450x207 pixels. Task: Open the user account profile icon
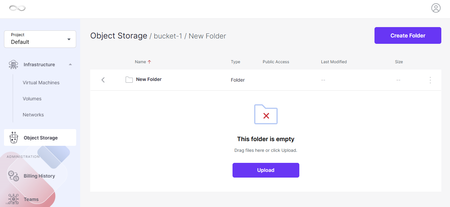tap(436, 8)
